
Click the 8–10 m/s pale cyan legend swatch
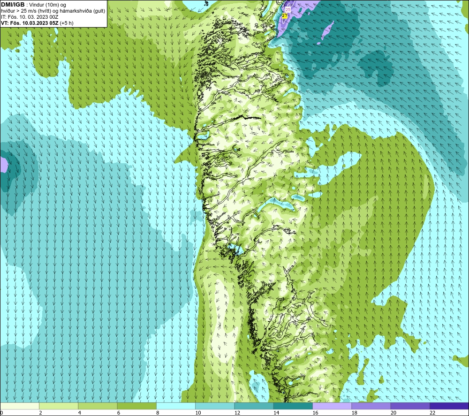(176, 406)
